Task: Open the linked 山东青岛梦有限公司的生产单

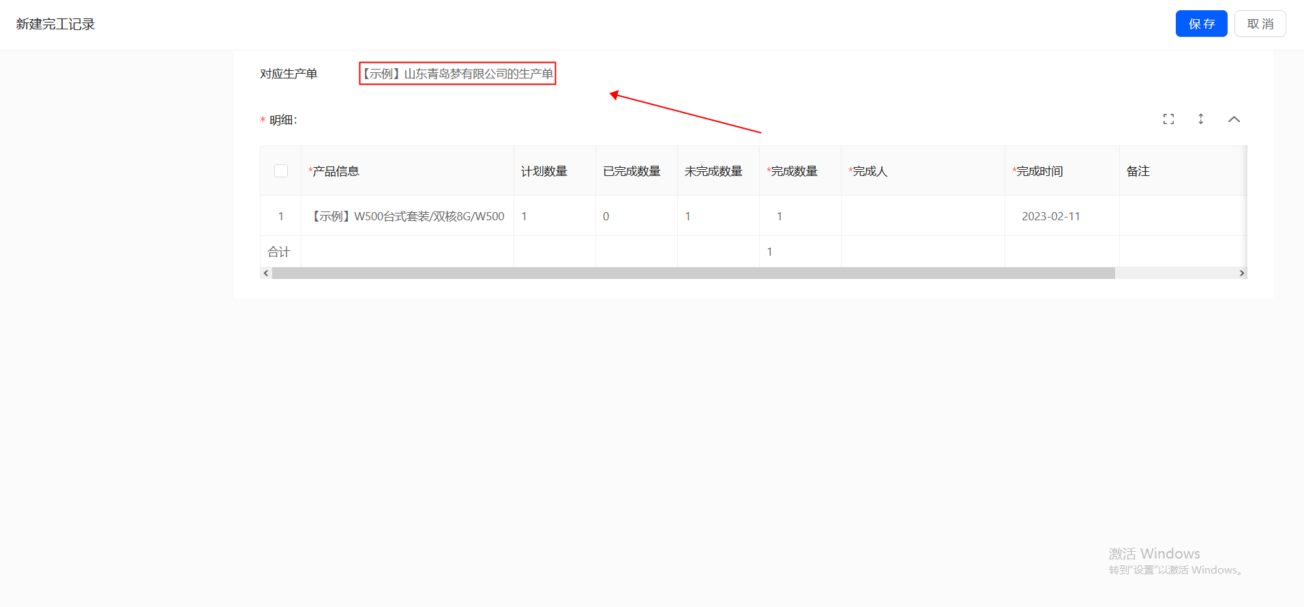Action: (458, 74)
